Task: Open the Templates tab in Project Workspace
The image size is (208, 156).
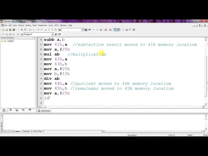Action: click(x=31, y=110)
